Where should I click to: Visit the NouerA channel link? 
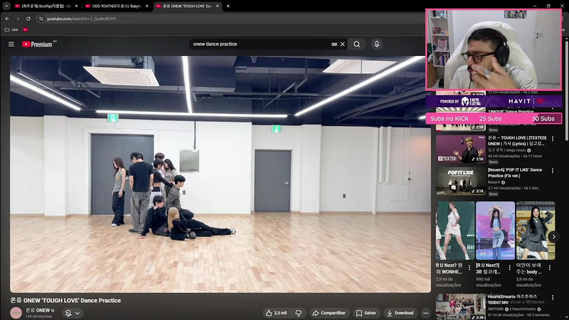coord(494,182)
